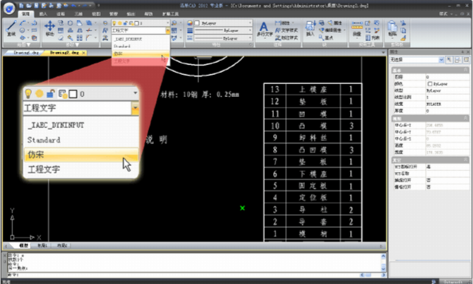Choose Standard in the ribbon's text style list
The image size is (473, 284).
tap(140, 46)
